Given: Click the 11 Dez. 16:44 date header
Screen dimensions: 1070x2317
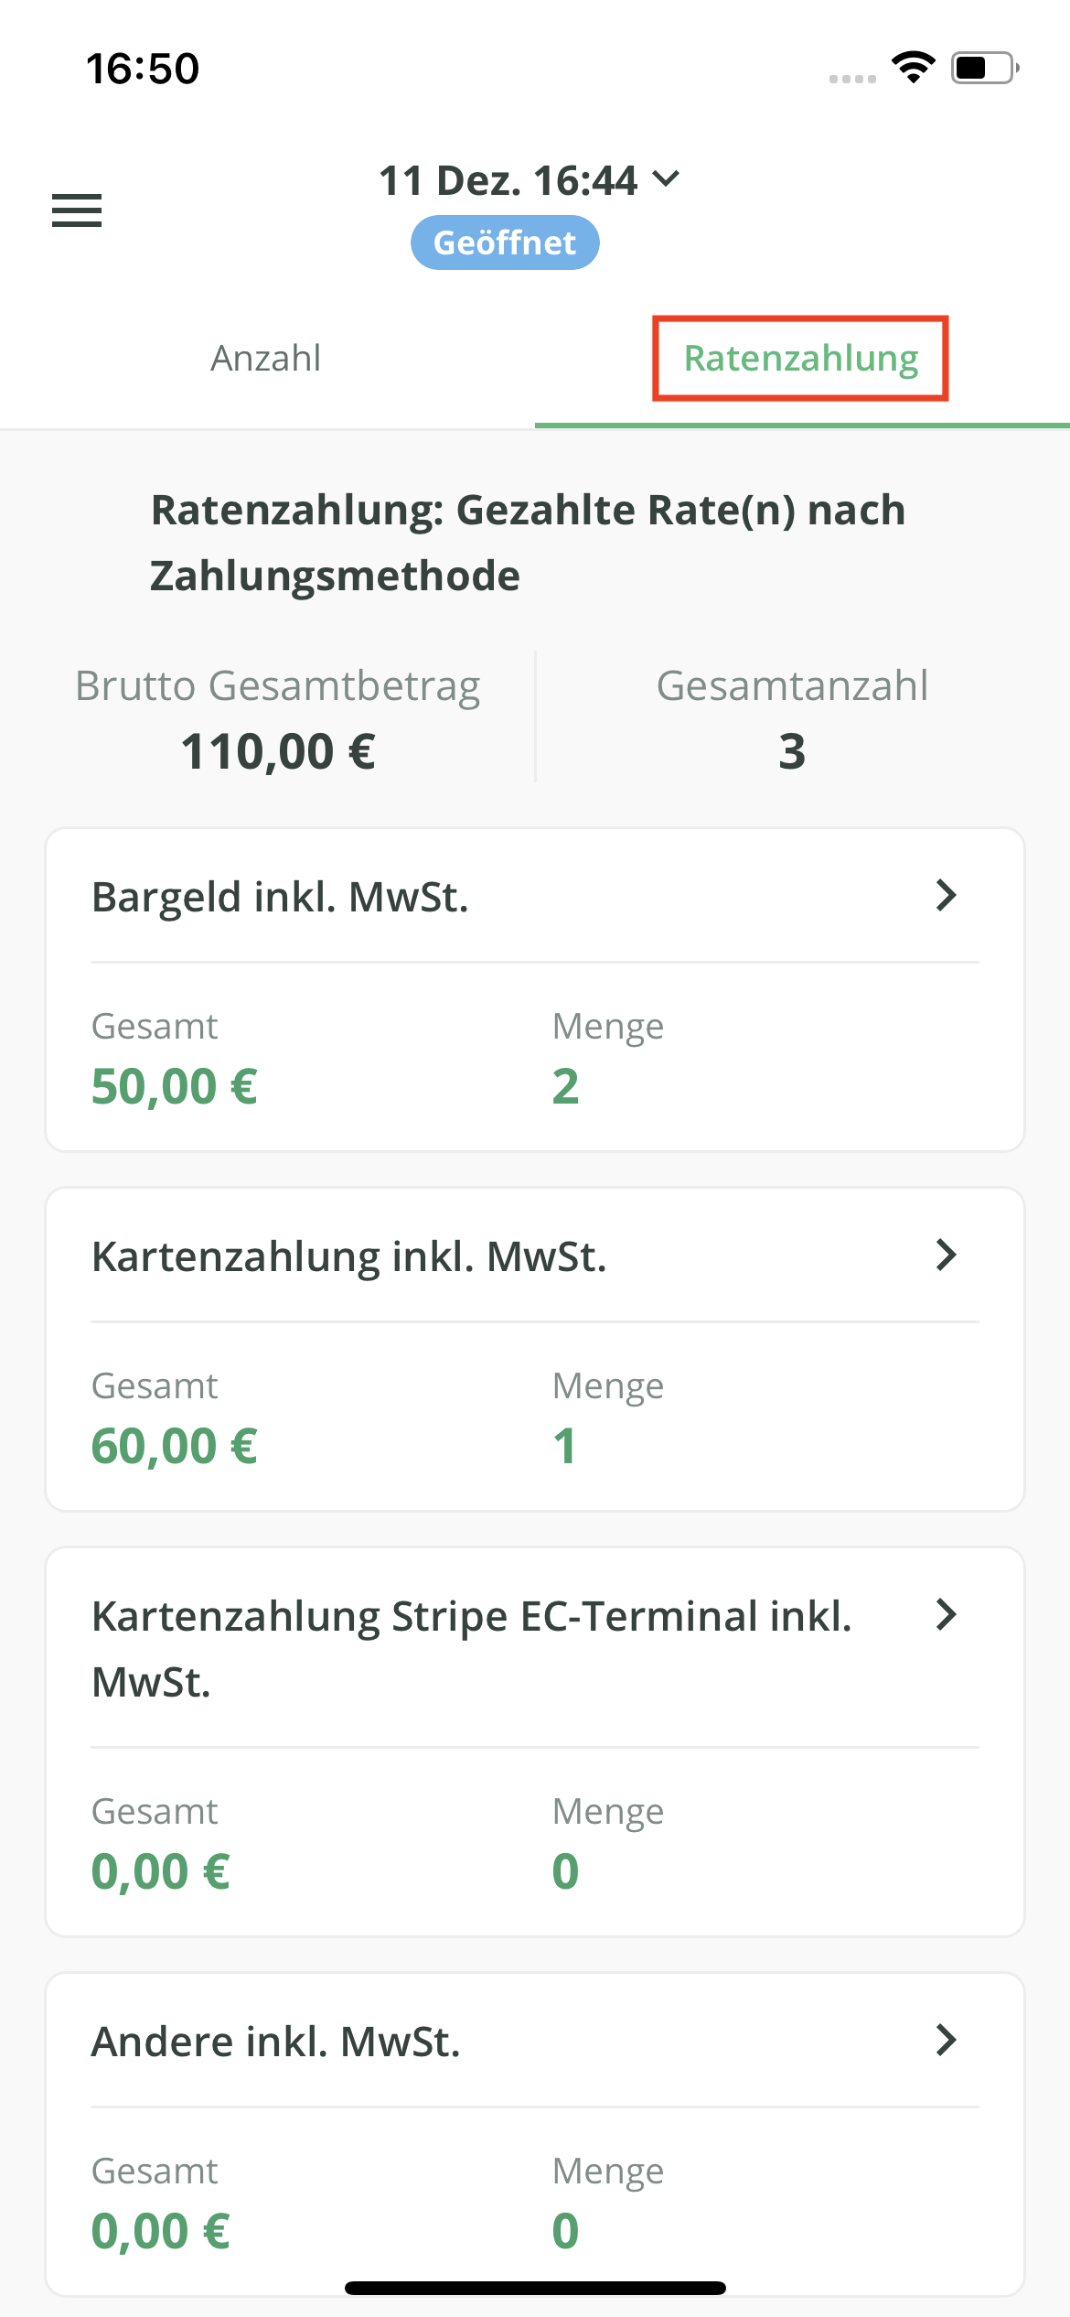Looking at the screenshot, I should [508, 180].
